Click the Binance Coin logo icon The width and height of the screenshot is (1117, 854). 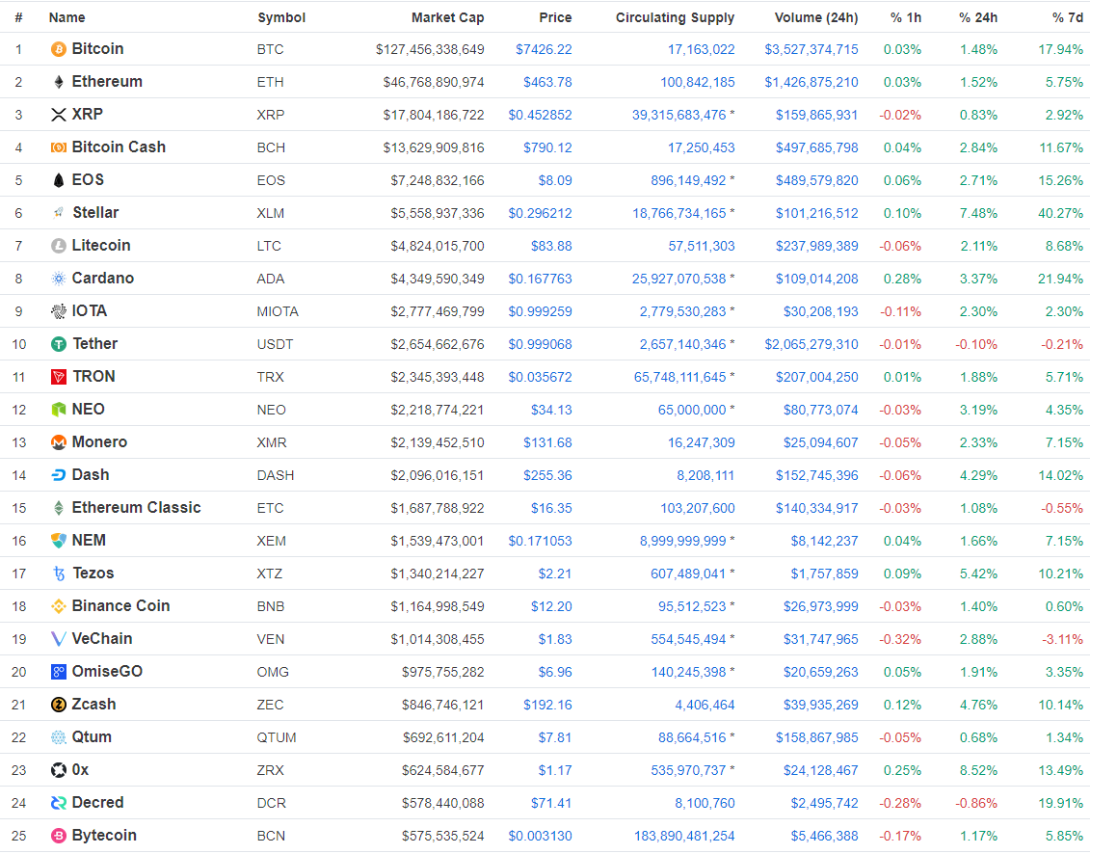coord(59,606)
